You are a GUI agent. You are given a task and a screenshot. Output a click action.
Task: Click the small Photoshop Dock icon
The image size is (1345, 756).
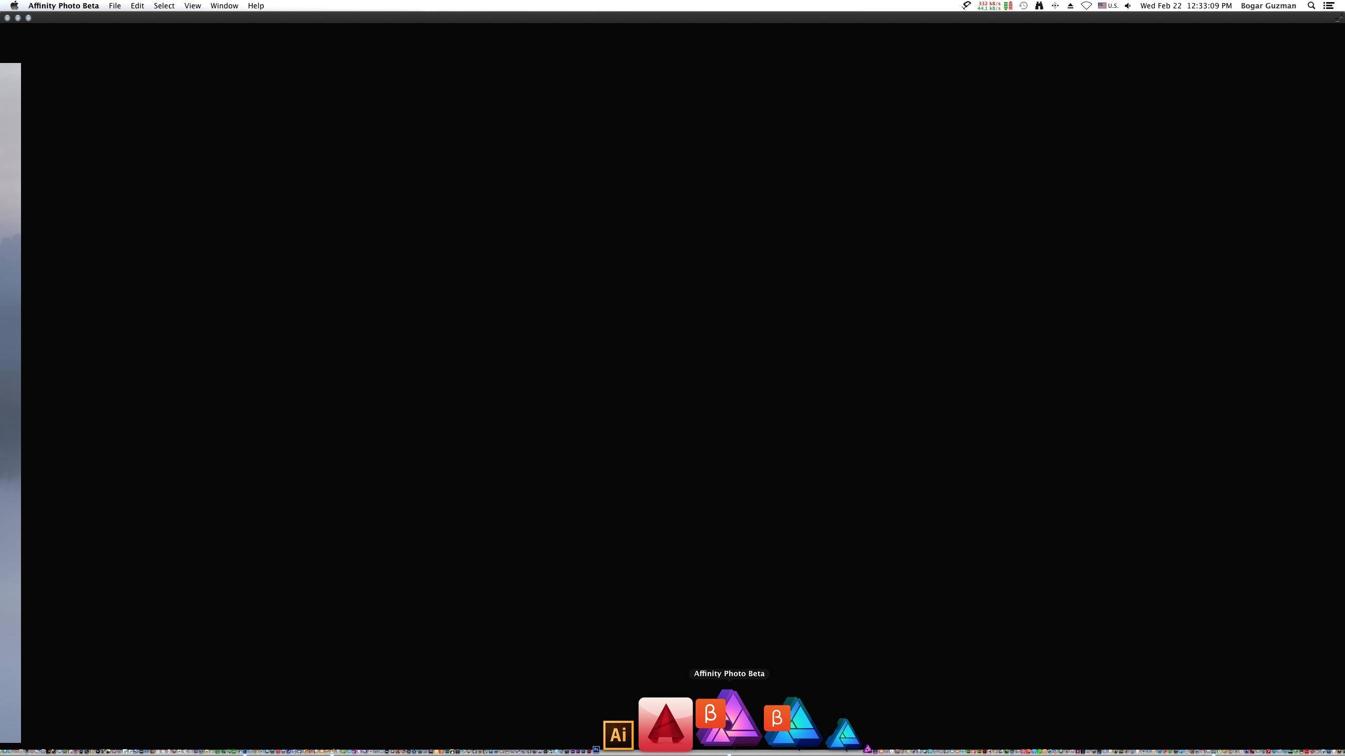pos(596,749)
